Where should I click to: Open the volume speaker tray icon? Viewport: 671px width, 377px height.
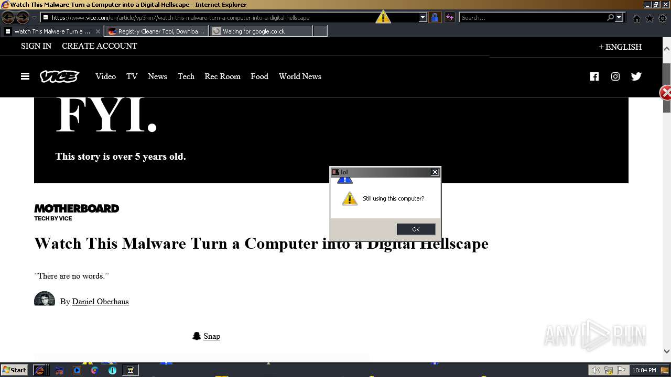tap(596, 370)
